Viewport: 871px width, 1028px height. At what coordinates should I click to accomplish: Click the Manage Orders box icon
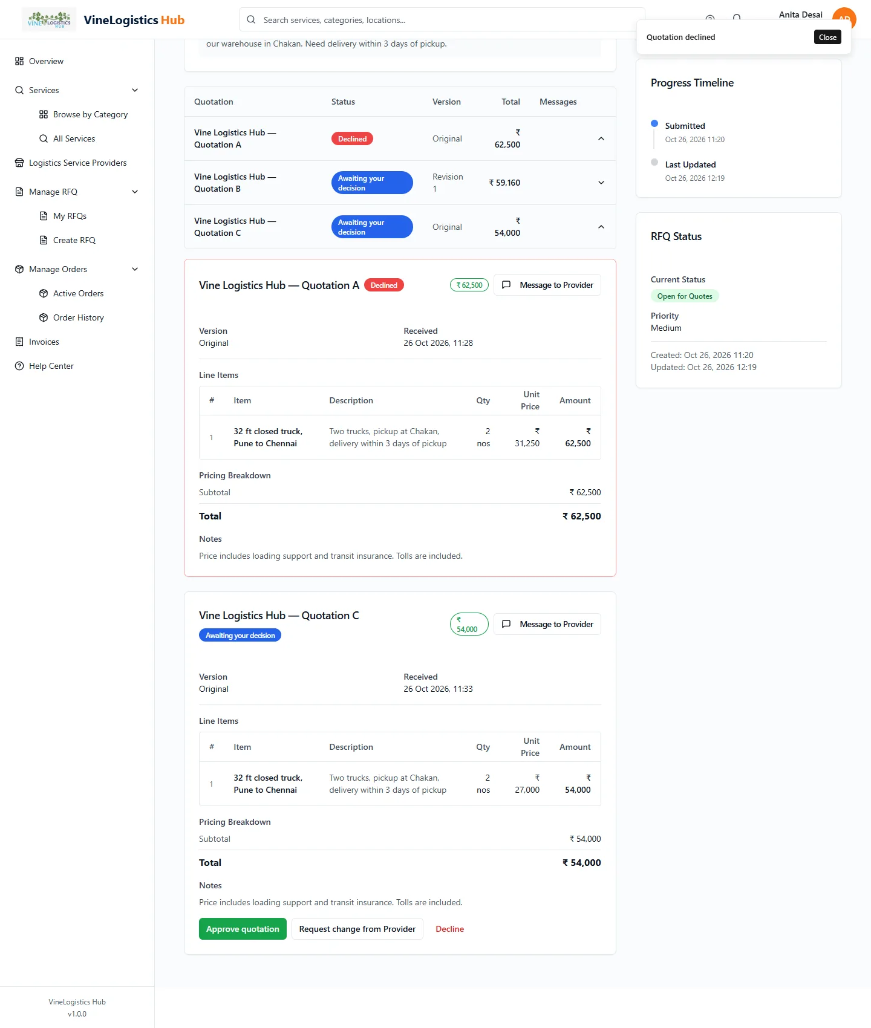coord(19,269)
